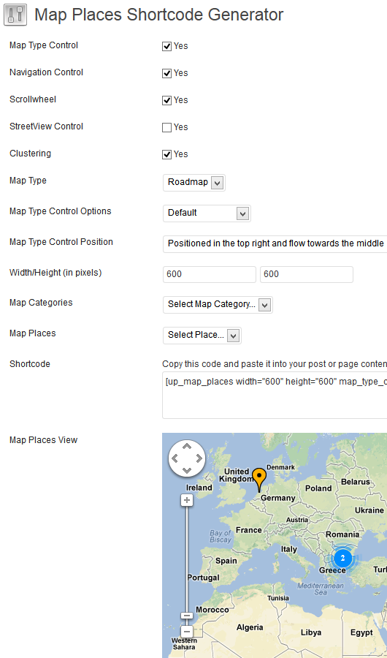Click 'Spain' country label on map
This screenshot has height=658, width=387.
click(x=226, y=561)
